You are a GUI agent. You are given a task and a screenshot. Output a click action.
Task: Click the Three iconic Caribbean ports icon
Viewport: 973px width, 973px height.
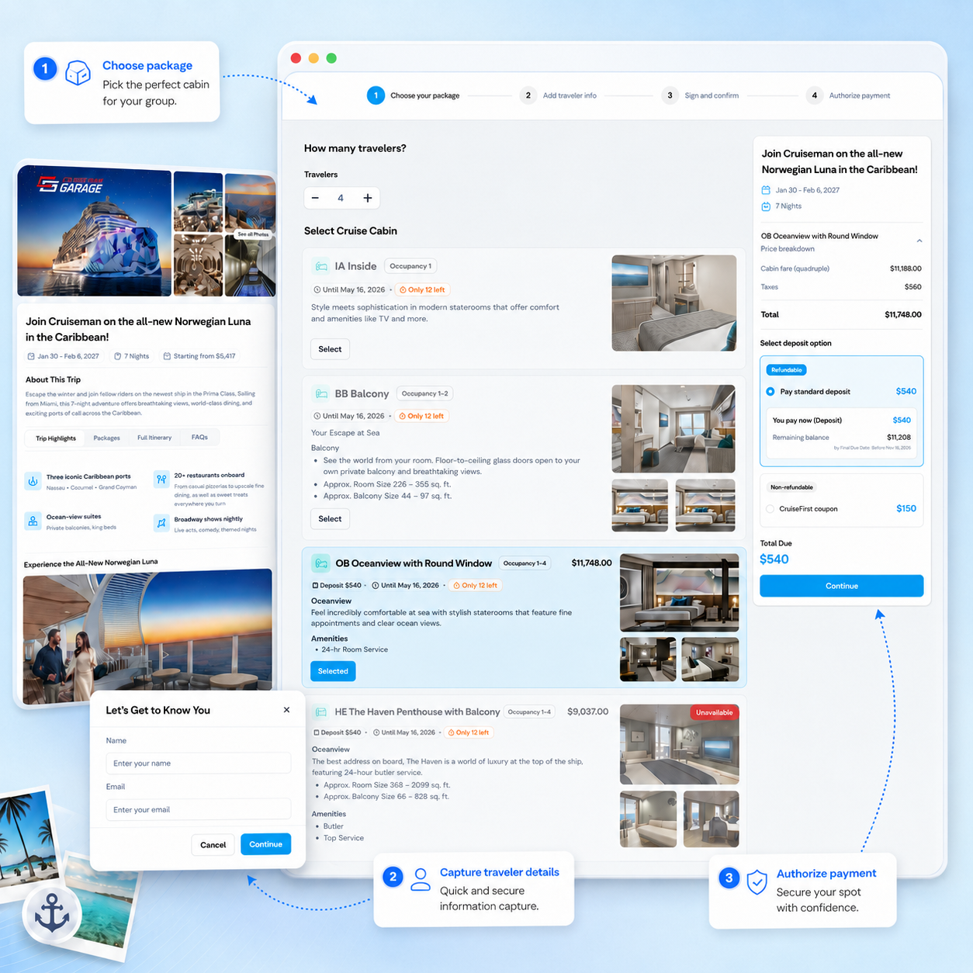(33, 481)
